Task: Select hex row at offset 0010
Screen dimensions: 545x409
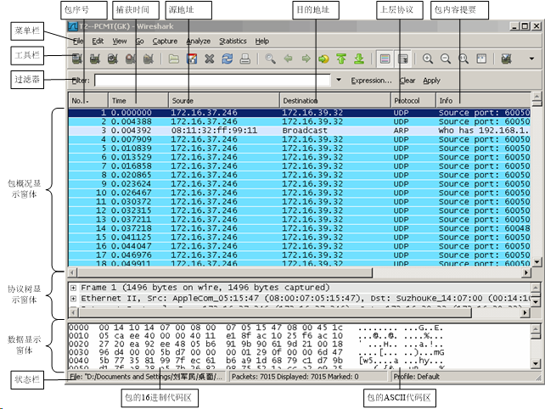Action: [256, 336]
